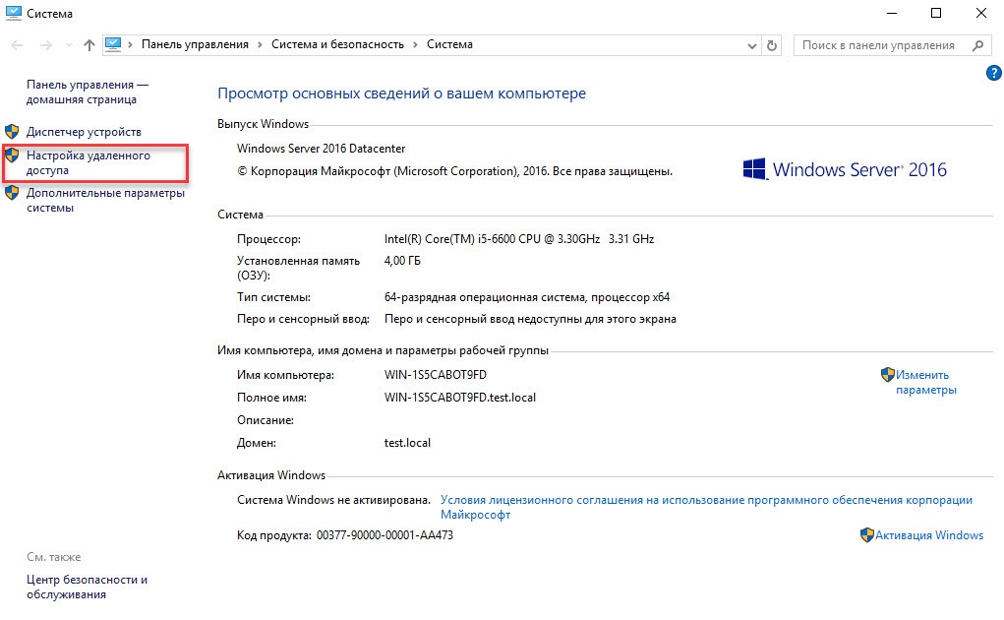Click the computer icon in address bar

tap(113, 44)
